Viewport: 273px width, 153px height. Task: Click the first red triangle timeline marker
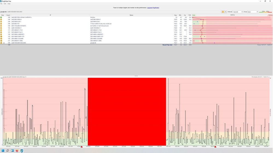coord(82,147)
